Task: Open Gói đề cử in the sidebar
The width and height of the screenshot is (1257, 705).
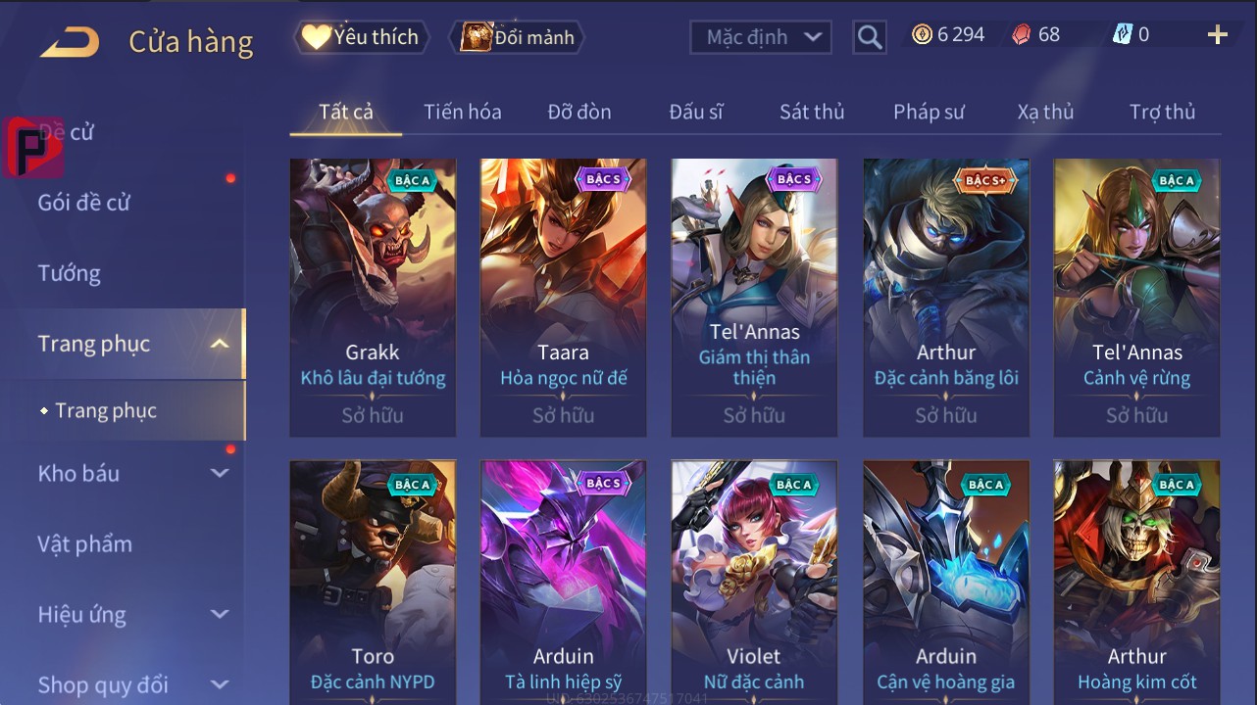Action: [83, 203]
